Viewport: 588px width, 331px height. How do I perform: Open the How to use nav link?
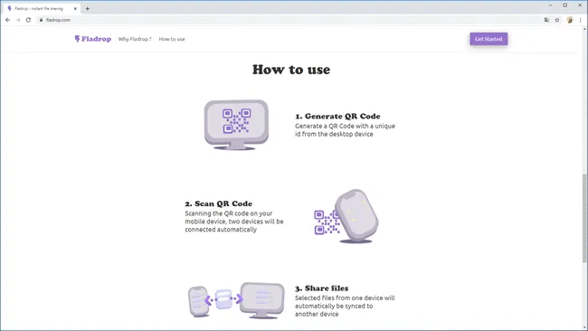point(172,39)
